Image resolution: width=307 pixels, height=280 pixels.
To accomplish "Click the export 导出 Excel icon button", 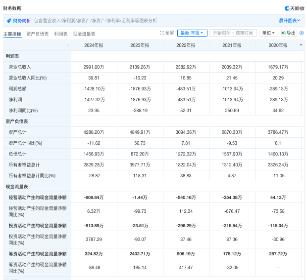I will [289, 33].
